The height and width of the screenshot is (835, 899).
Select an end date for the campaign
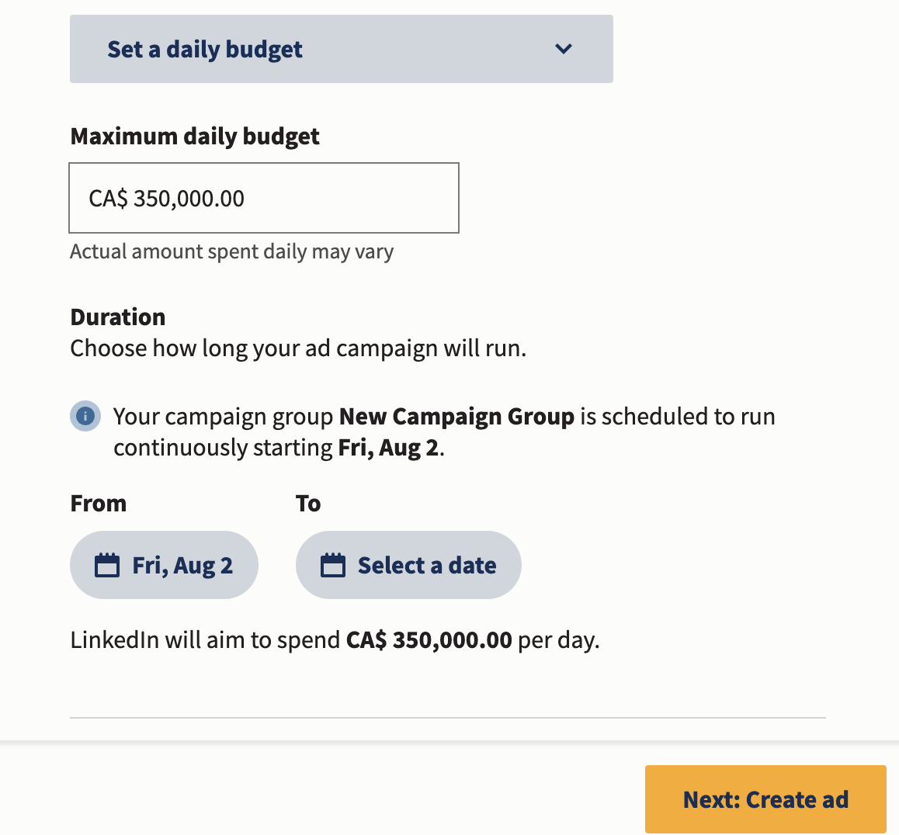(408, 564)
